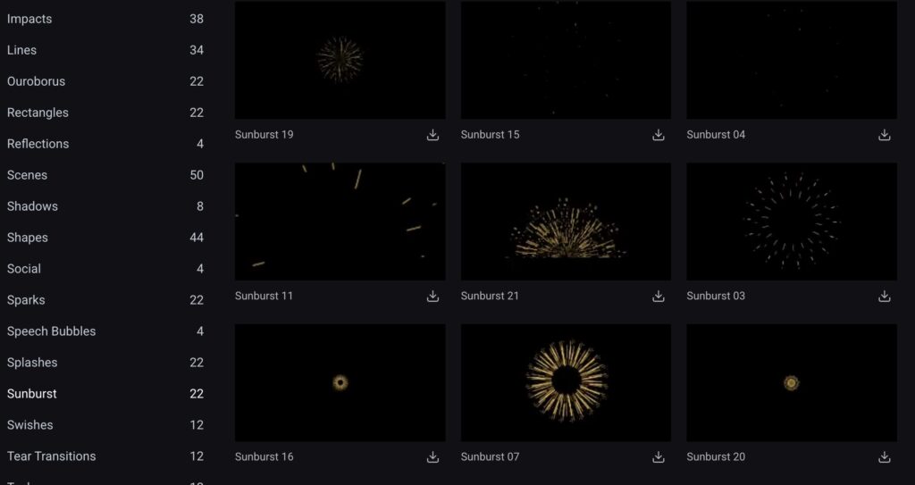Click the Sunburst 03 title text
The width and height of the screenshot is (915, 485).
pos(716,296)
